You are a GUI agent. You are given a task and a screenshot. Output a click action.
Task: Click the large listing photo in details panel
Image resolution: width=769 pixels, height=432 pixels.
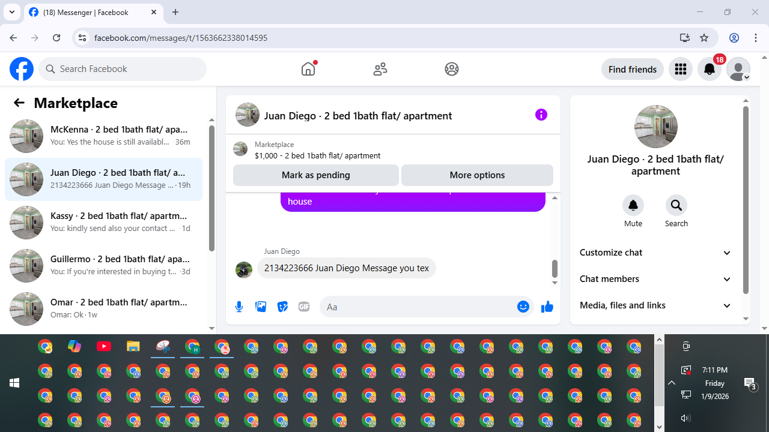tap(656, 127)
